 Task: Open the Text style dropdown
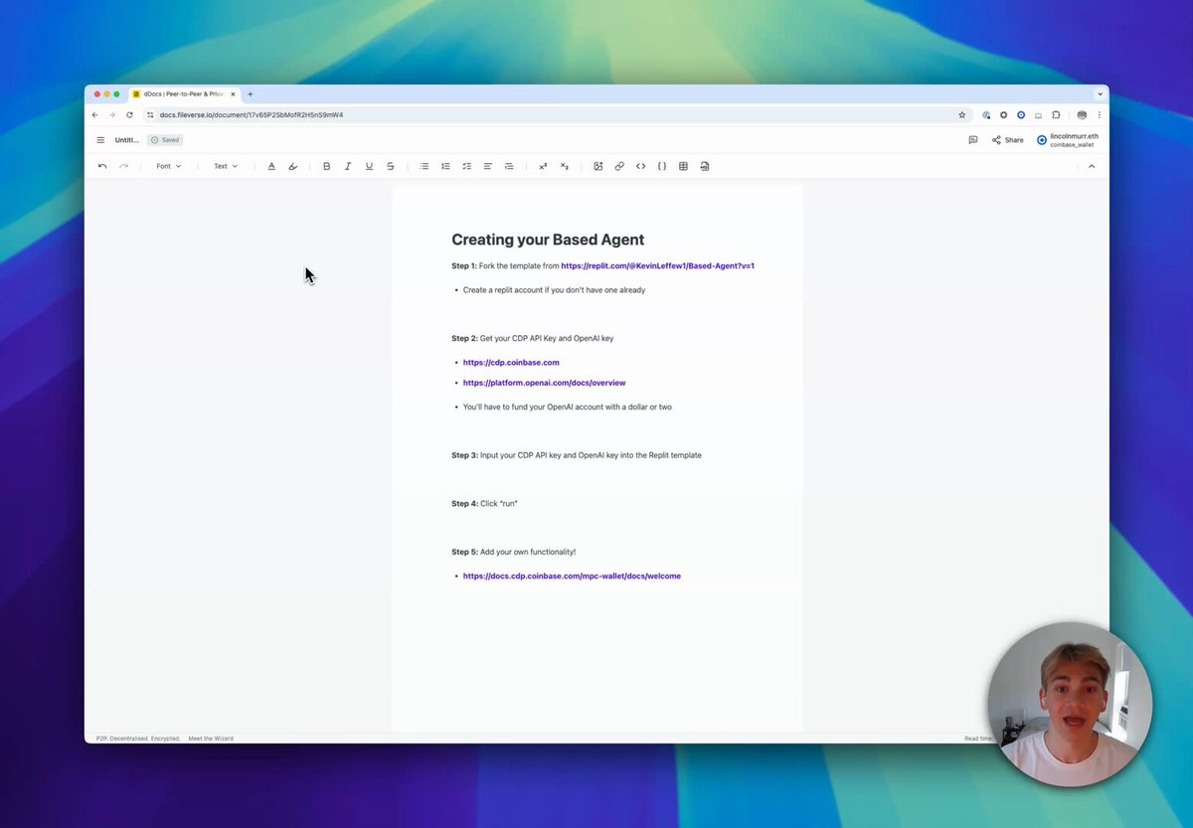pos(226,166)
